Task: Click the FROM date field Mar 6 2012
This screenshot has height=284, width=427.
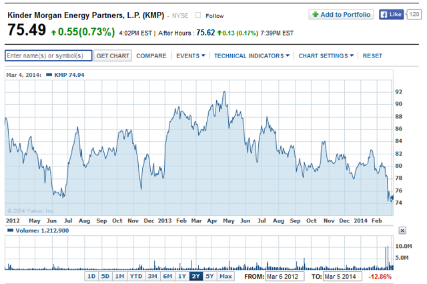Action: [285, 277]
